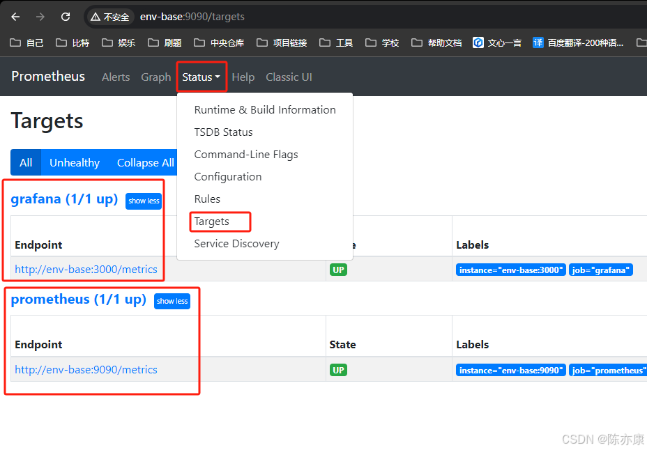Click the UP badge in prometheus row
This screenshot has width=647, height=450.
[x=338, y=370]
